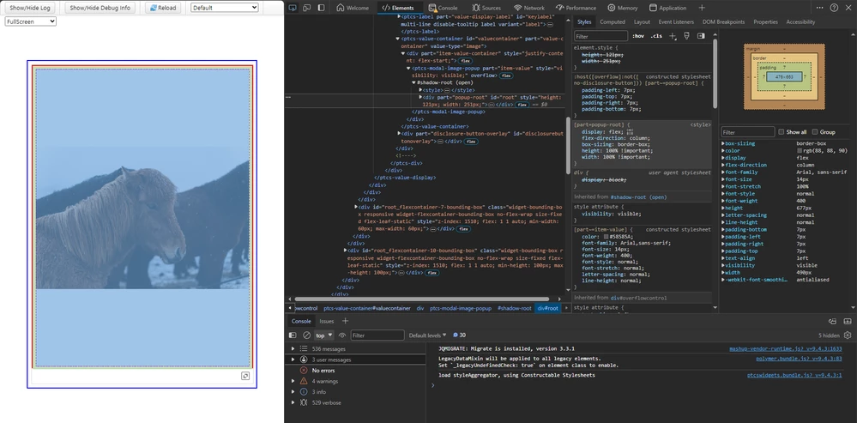The height and width of the screenshot is (423, 857).
Task: Open the Memory tab
Action: tap(623, 8)
